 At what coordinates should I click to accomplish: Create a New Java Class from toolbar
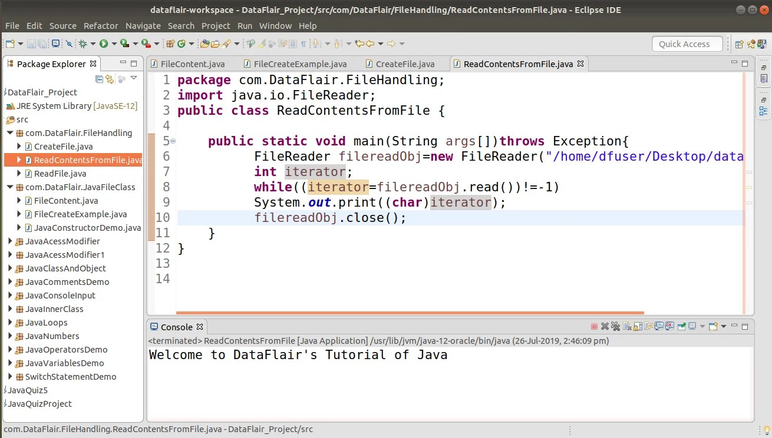[x=182, y=44]
